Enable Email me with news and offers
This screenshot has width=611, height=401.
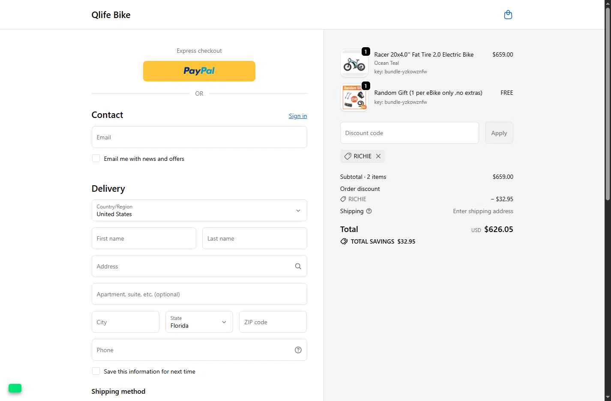pos(96,159)
